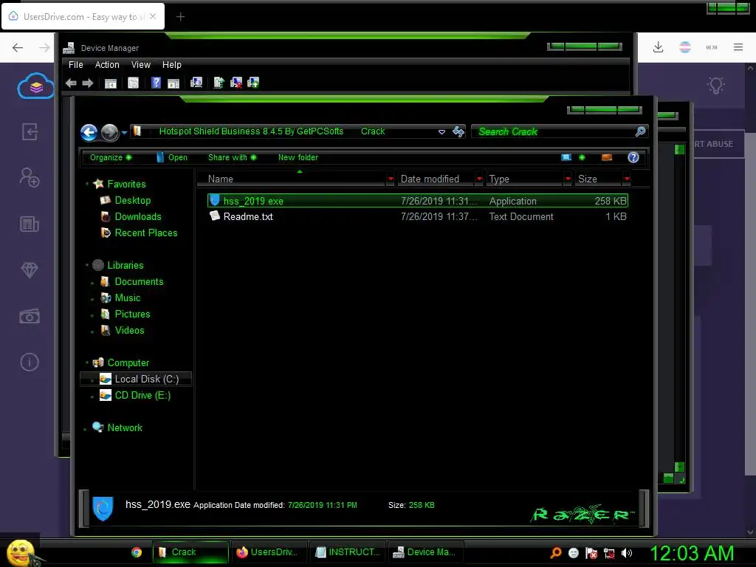
Task: Expand Local Disk (C:) tree node
Action: pos(92,380)
